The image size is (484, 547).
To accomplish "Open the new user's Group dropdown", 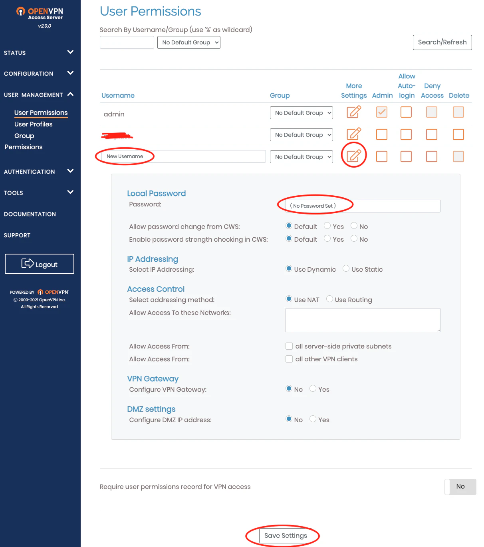I will (302, 157).
